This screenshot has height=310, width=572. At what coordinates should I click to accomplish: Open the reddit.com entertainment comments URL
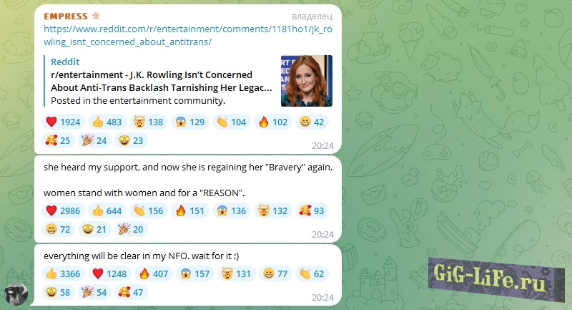click(x=188, y=35)
